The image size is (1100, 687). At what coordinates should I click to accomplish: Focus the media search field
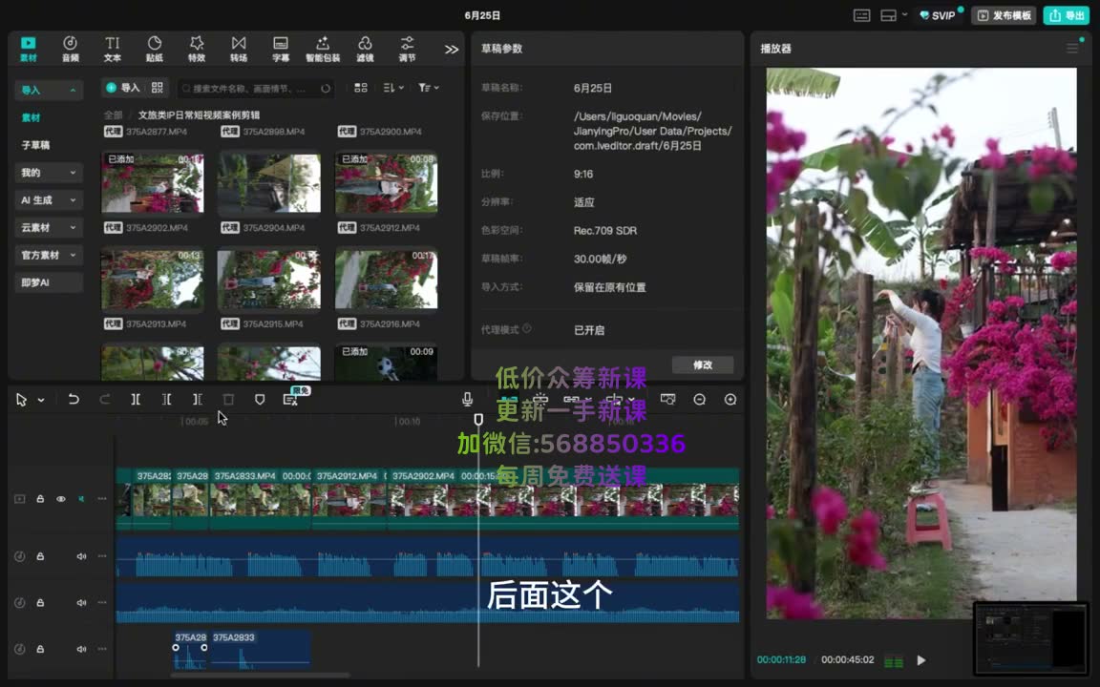(255, 89)
